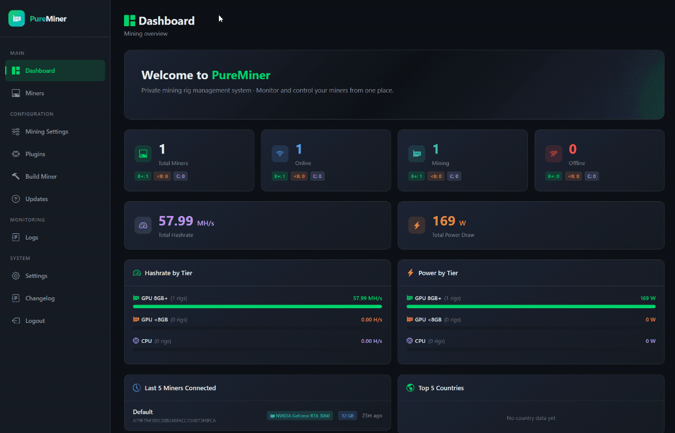The width and height of the screenshot is (675, 433).
Task: Click the 57.99 MH/s total hashrate value
Action: pyautogui.click(x=186, y=222)
